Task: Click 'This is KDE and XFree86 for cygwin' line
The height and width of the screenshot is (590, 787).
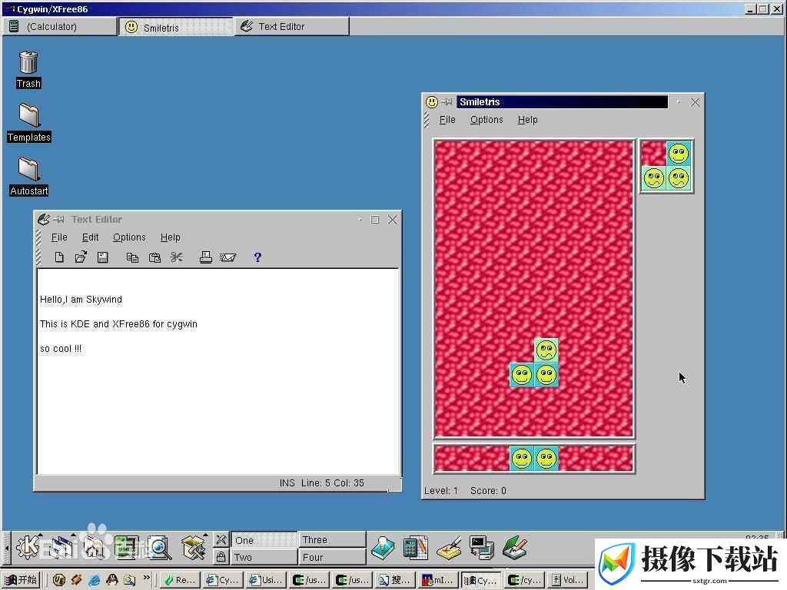Action: click(118, 324)
